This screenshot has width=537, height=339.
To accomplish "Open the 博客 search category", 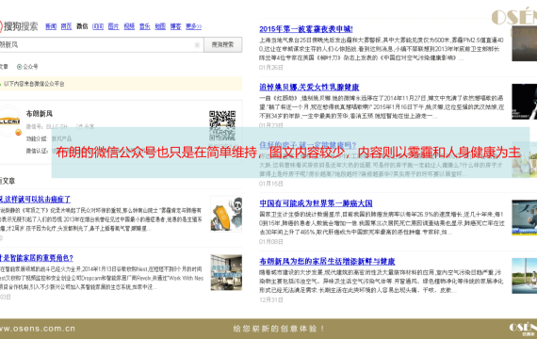I will point(175,26).
